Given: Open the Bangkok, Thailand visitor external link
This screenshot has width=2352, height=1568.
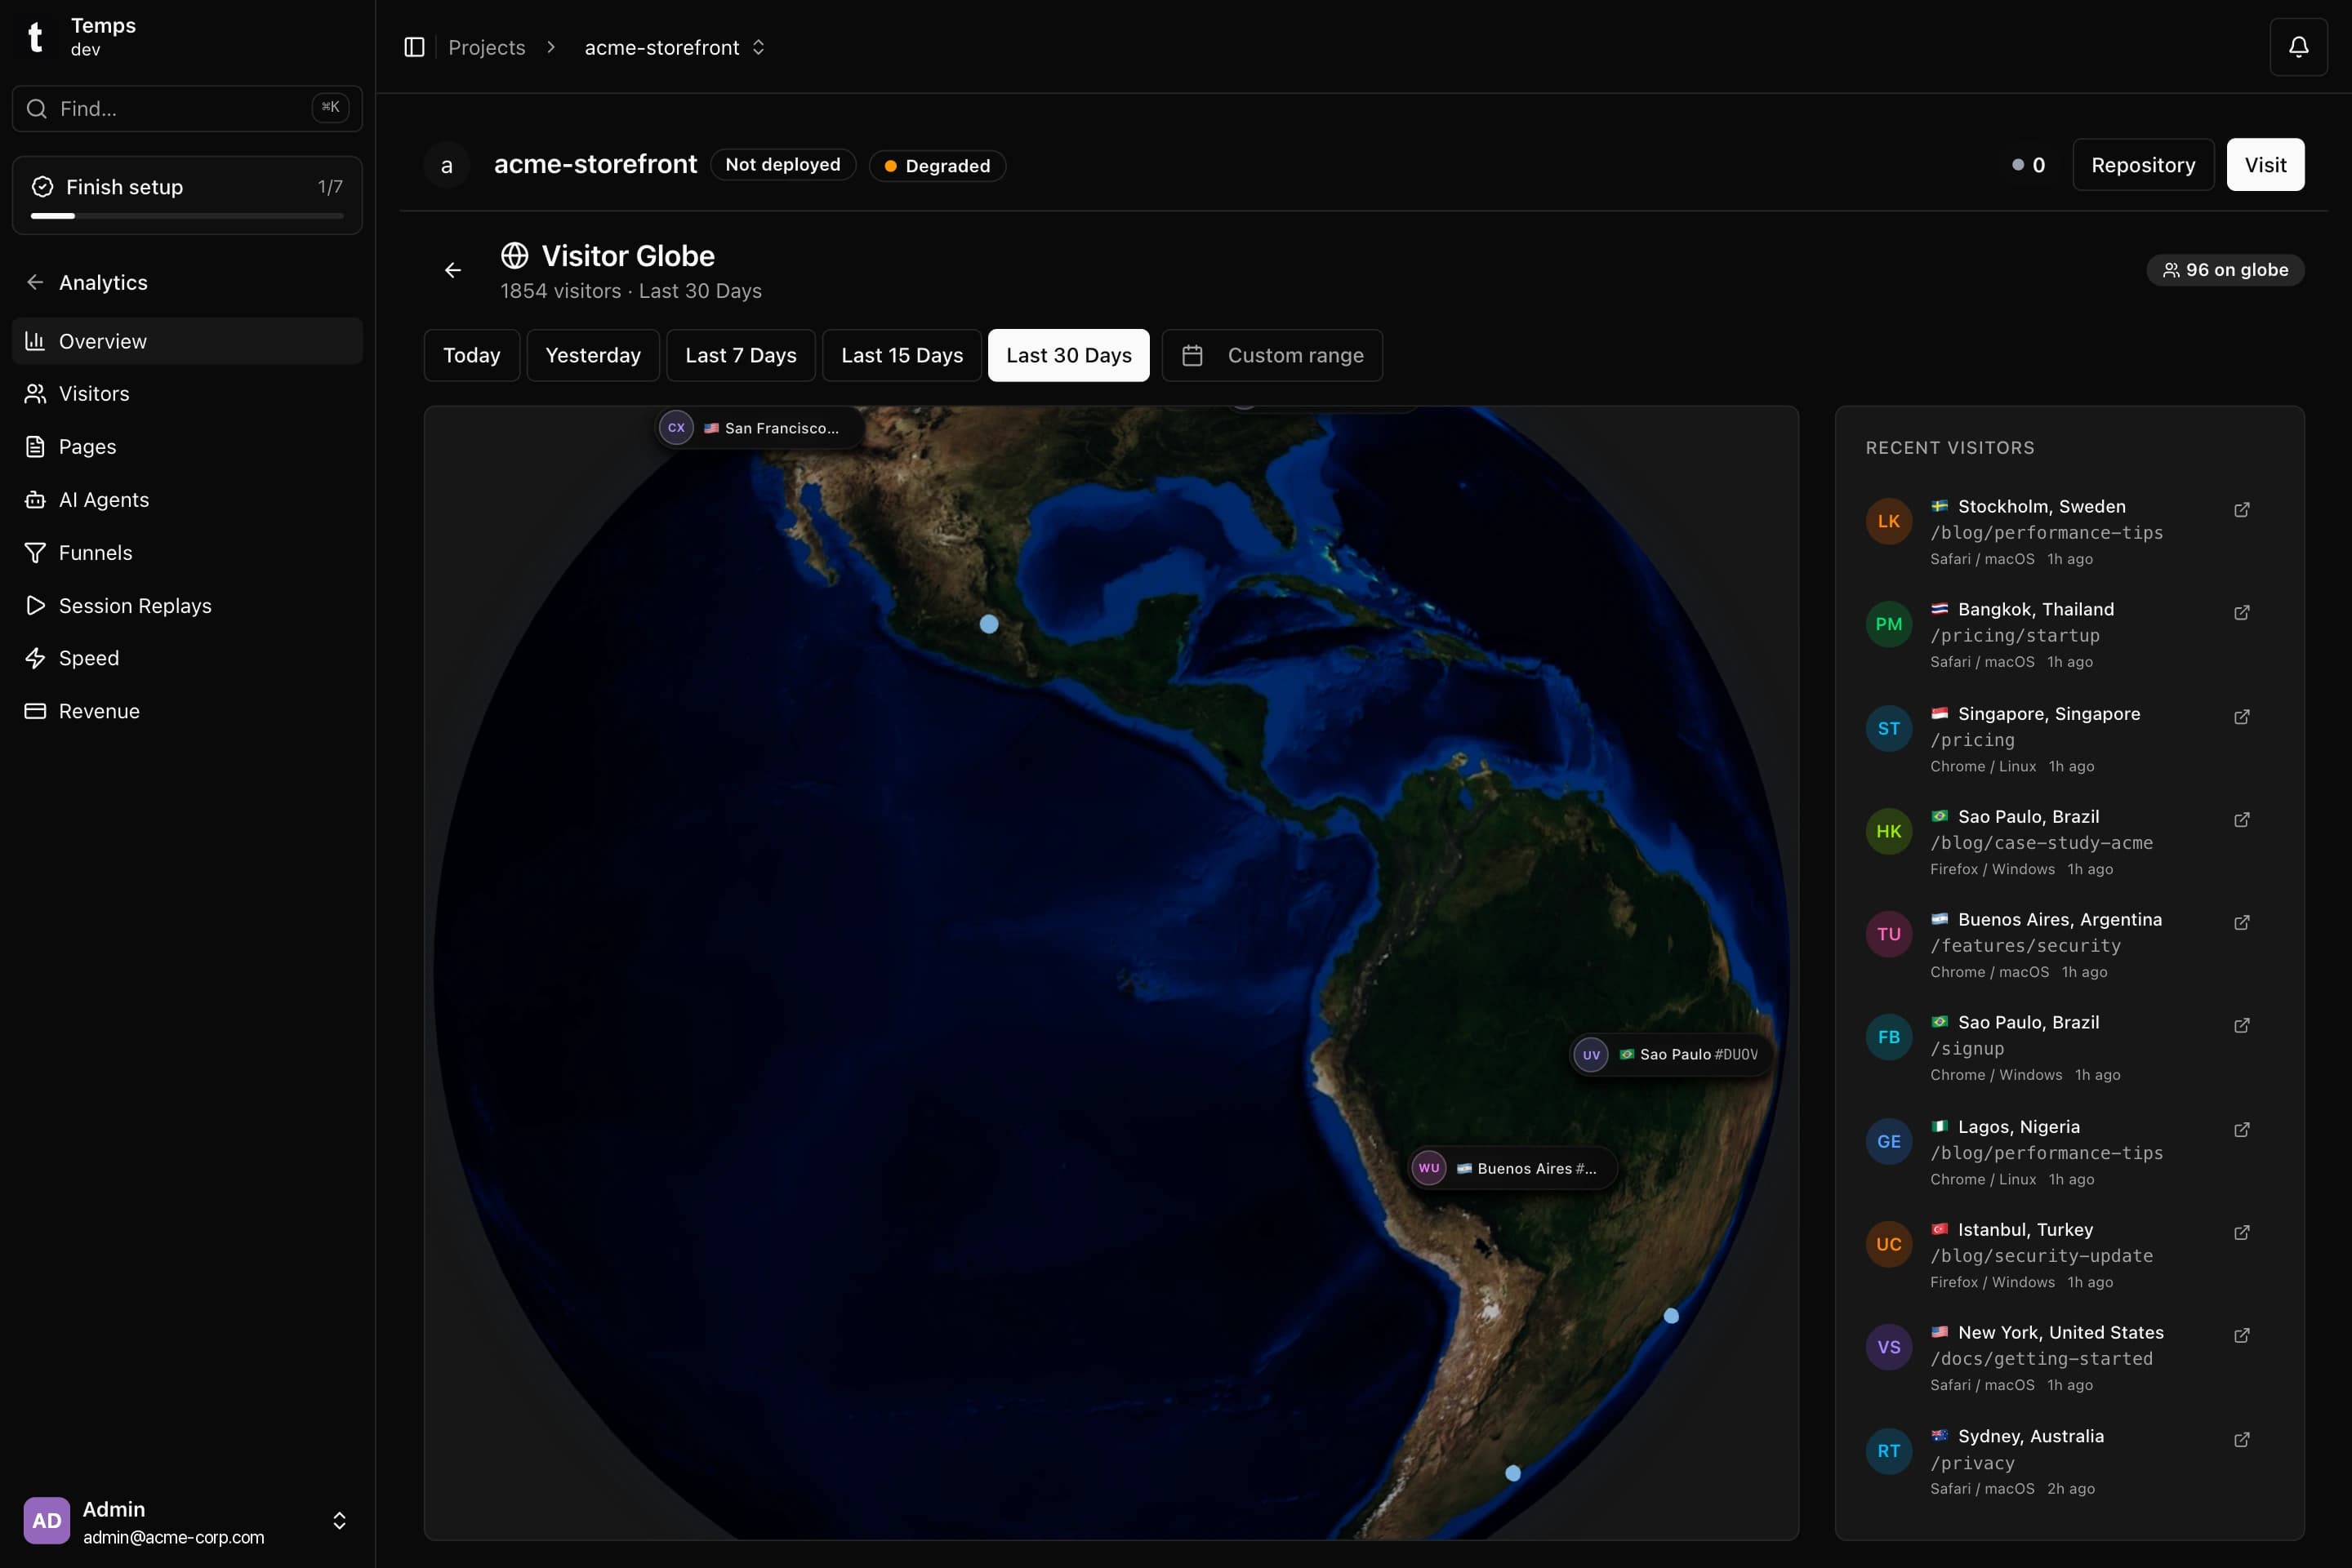Looking at the screenshot, I should 2242,612.
